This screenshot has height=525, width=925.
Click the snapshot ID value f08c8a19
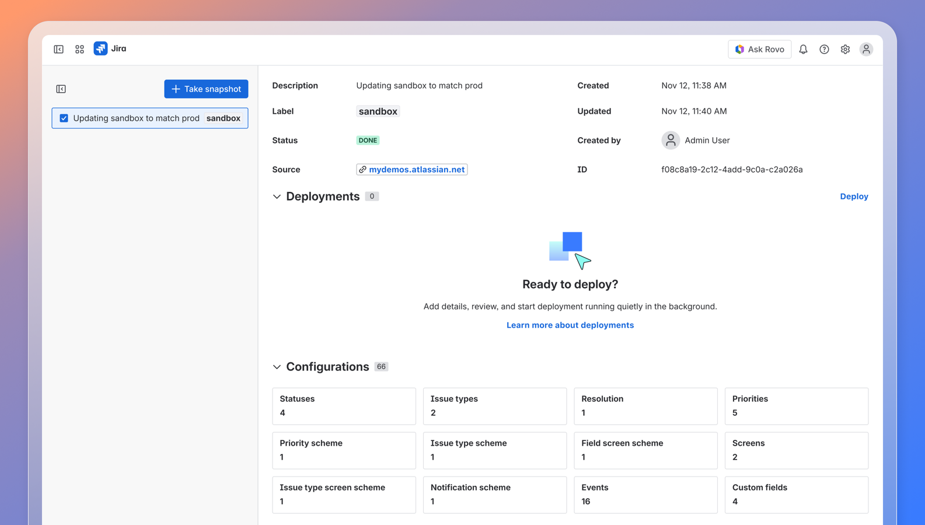pyautogui.click(x=732, y=170)
